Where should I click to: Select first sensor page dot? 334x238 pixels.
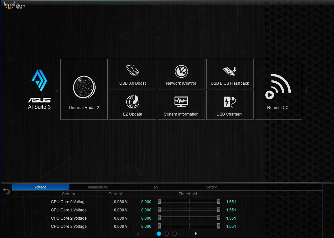click(159, 234)
